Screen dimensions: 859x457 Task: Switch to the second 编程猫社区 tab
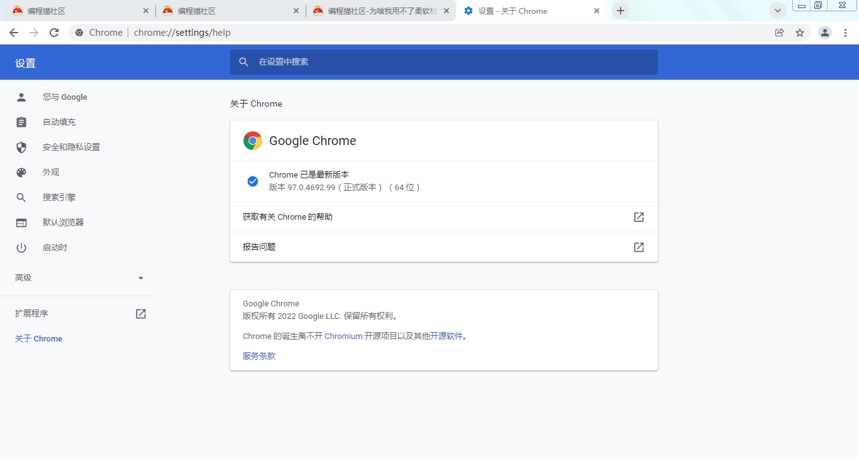(x=230, y=11)
